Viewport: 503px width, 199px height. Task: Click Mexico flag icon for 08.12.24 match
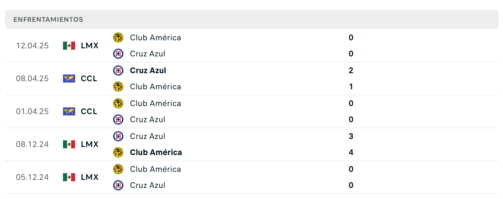(x=69, y=144)
